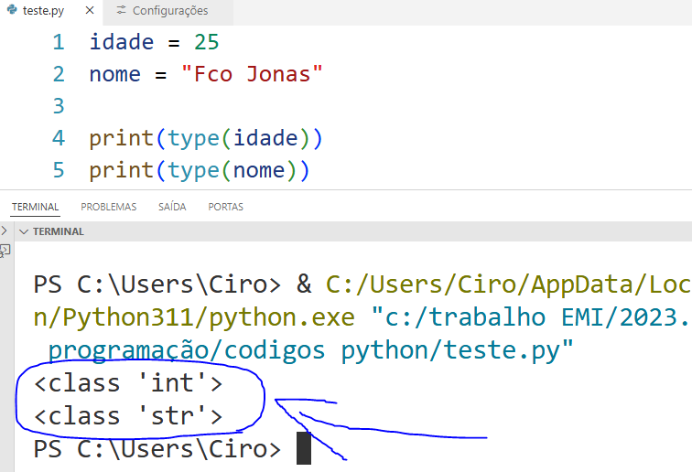
Task: Collapse the TERMINAL section chevron
Action: 24,231
